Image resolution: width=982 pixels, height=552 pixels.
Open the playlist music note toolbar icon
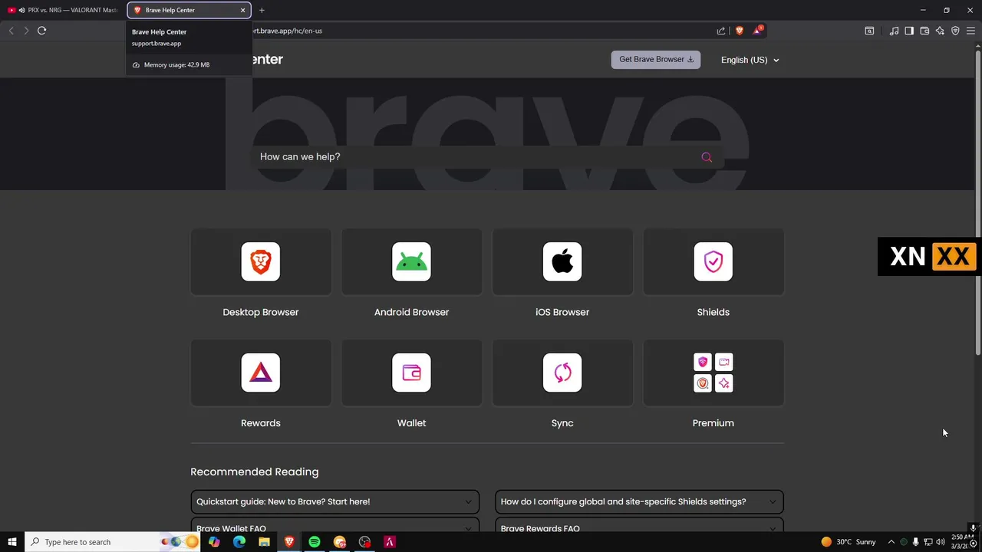point(894,31)
